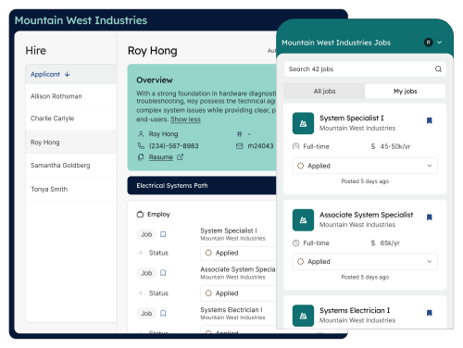Click the external link icon next to Resume

tap(180, 157)
